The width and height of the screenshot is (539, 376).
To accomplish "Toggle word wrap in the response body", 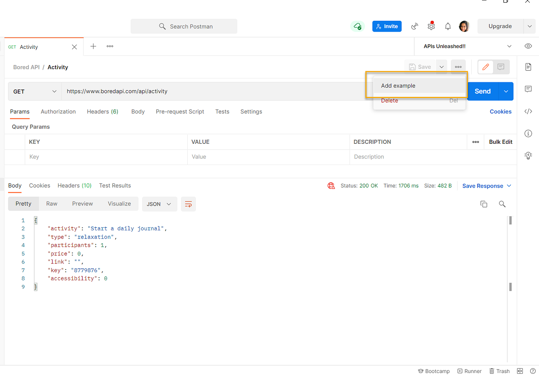I will pos(188,204).
